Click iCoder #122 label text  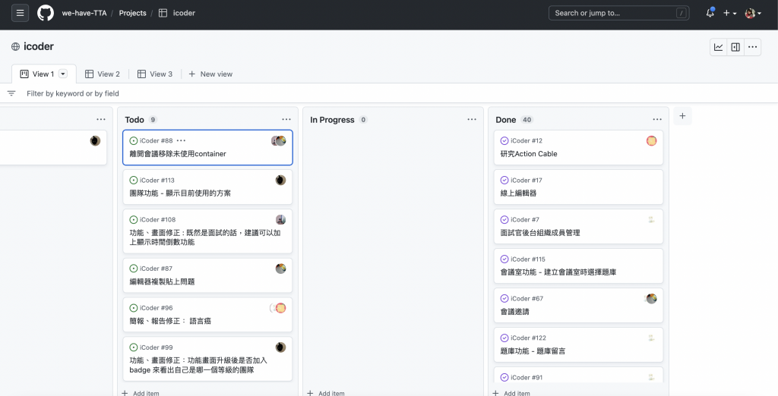click(x=529, y=338)
